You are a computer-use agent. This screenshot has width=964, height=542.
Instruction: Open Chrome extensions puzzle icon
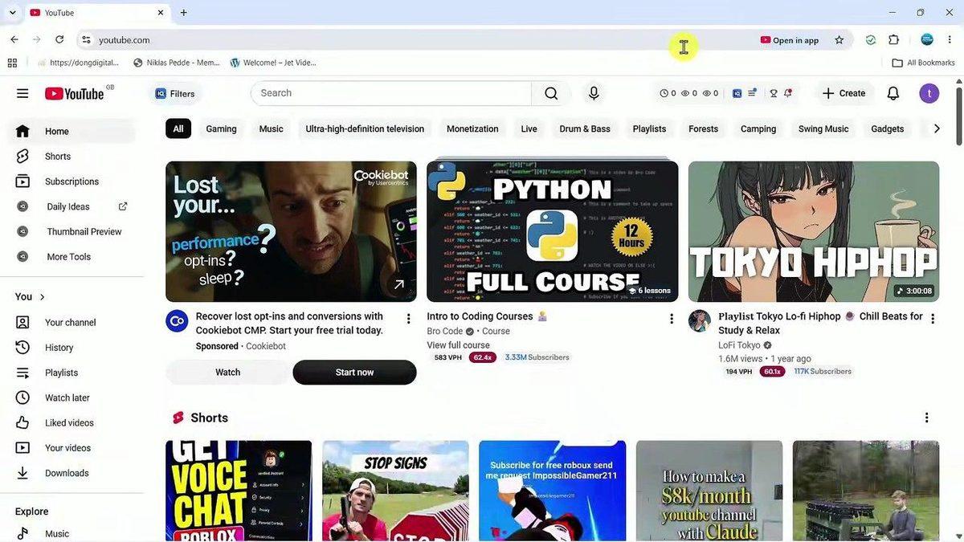[893, 40]
